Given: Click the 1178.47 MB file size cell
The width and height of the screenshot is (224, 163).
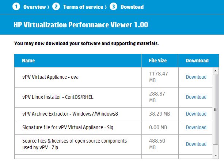Looking at the screenshot, I should 160,77.
